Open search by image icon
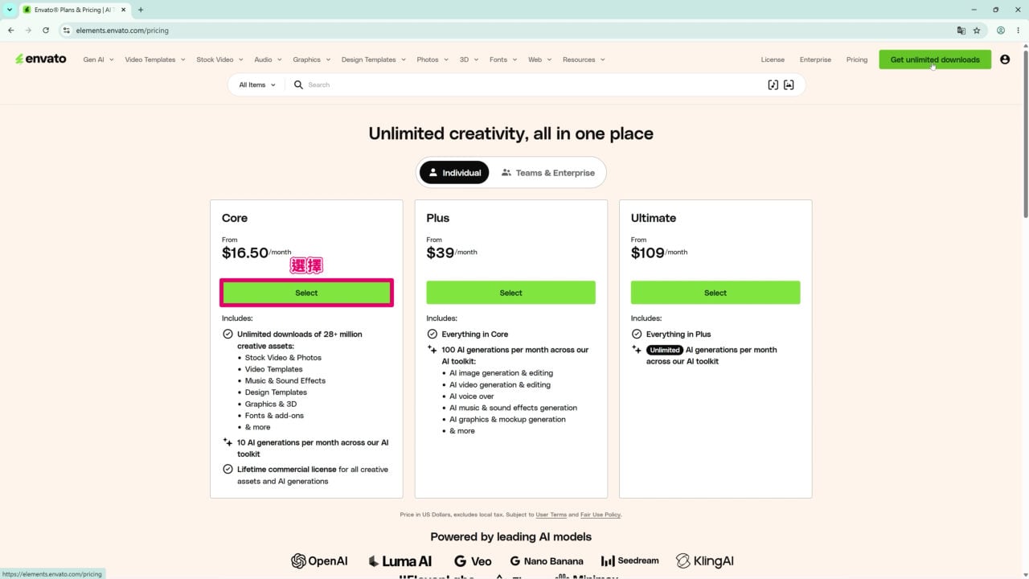 [x=789, y=84]
